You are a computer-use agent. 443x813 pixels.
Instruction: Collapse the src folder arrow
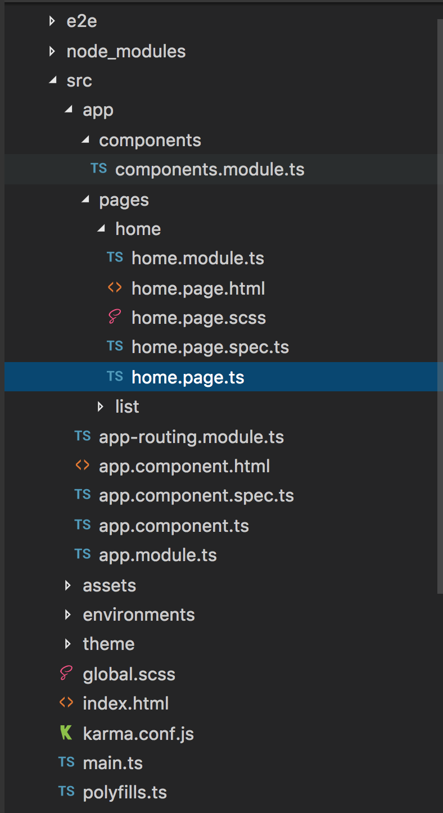pyautogui.click(x=53, y=80)
